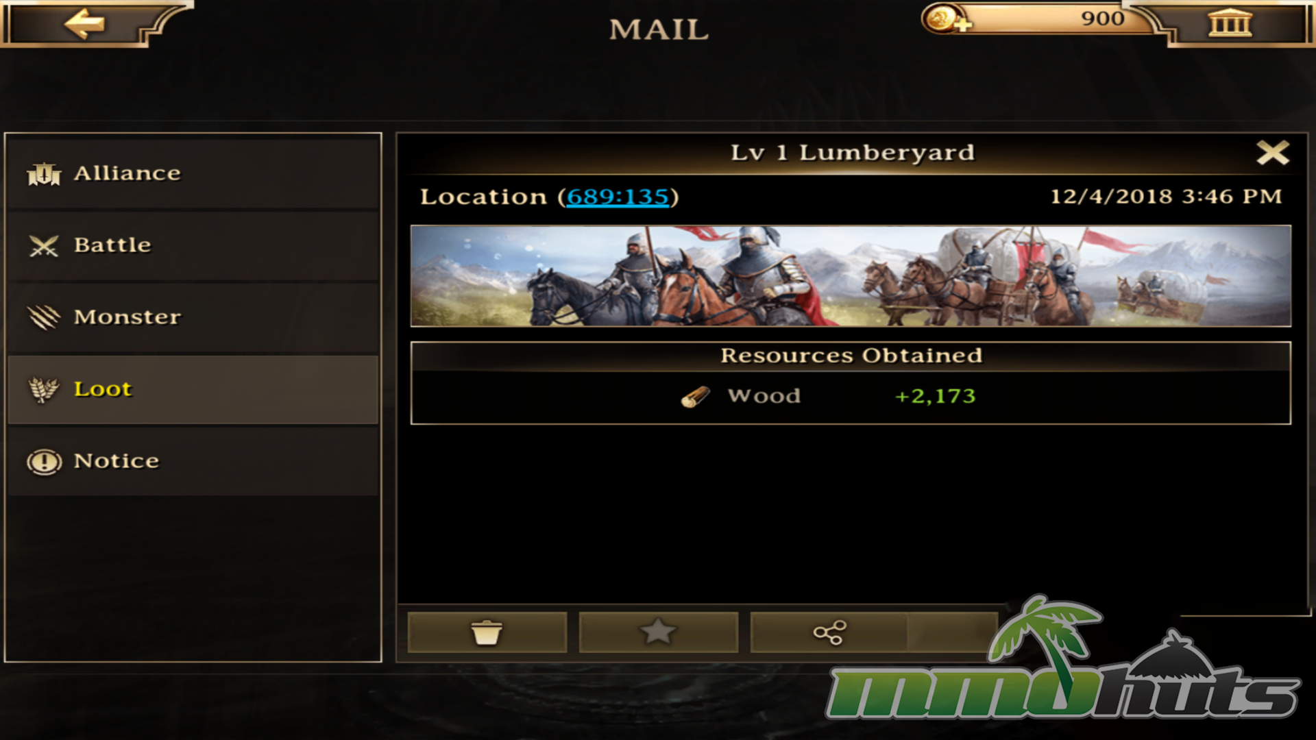Click the Wood log resource icon
Viewport: 1316px width, 740px height.
click(695, 397)
